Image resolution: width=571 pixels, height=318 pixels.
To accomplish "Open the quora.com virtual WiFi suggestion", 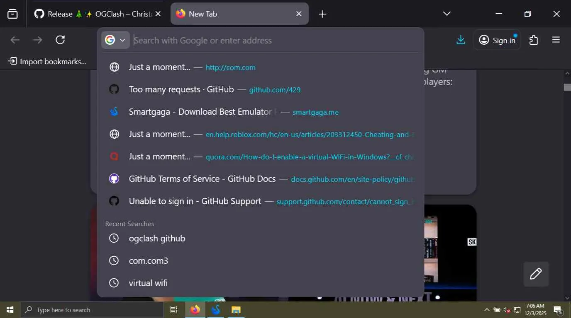I will [x=260, y=157].
